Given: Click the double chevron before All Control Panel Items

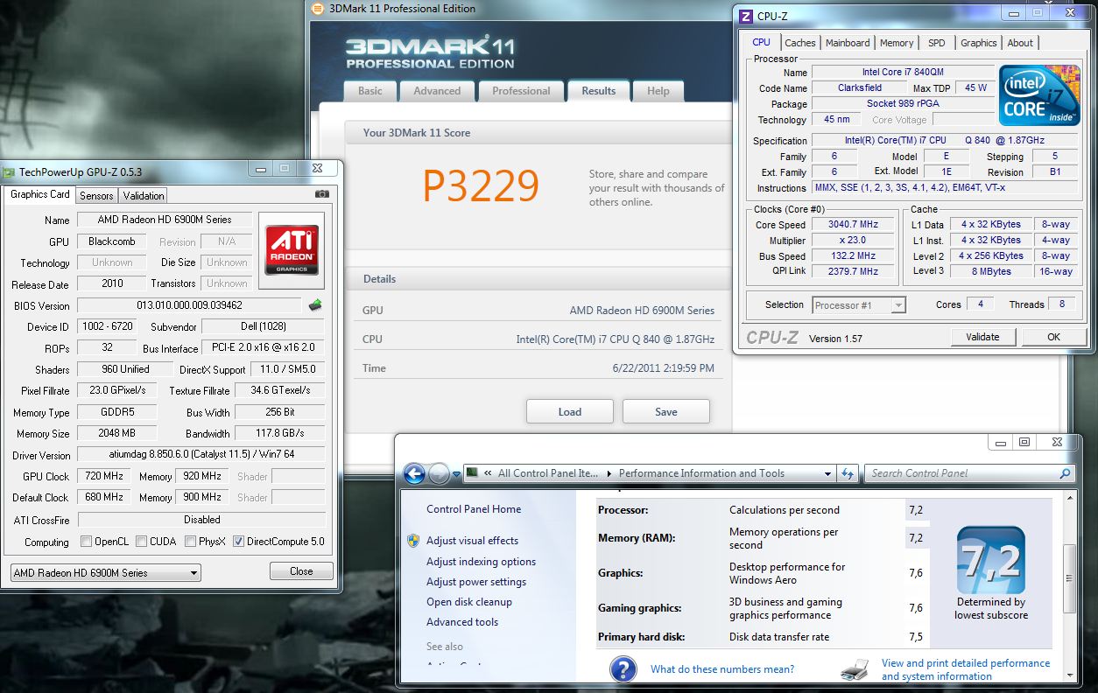Looking at the screenshot, I should click(487, 473).
